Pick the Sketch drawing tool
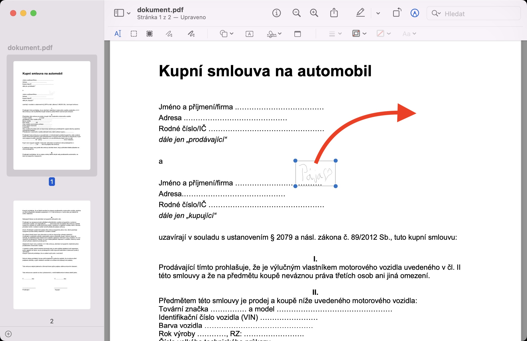Image resolution: width=527 pixels, height=341 pixels. tap(169, 34)
